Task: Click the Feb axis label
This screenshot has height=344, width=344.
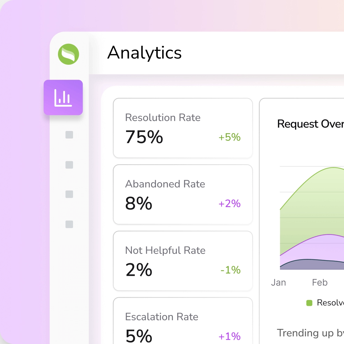Action: (x=320, y=282)
